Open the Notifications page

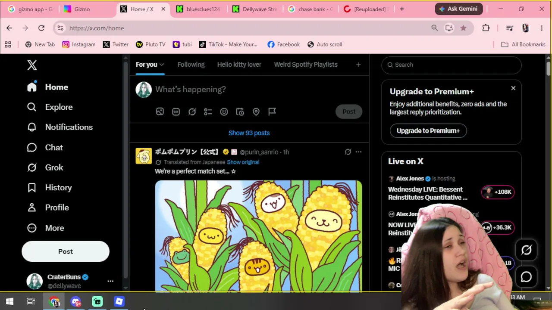coord(60,127)
